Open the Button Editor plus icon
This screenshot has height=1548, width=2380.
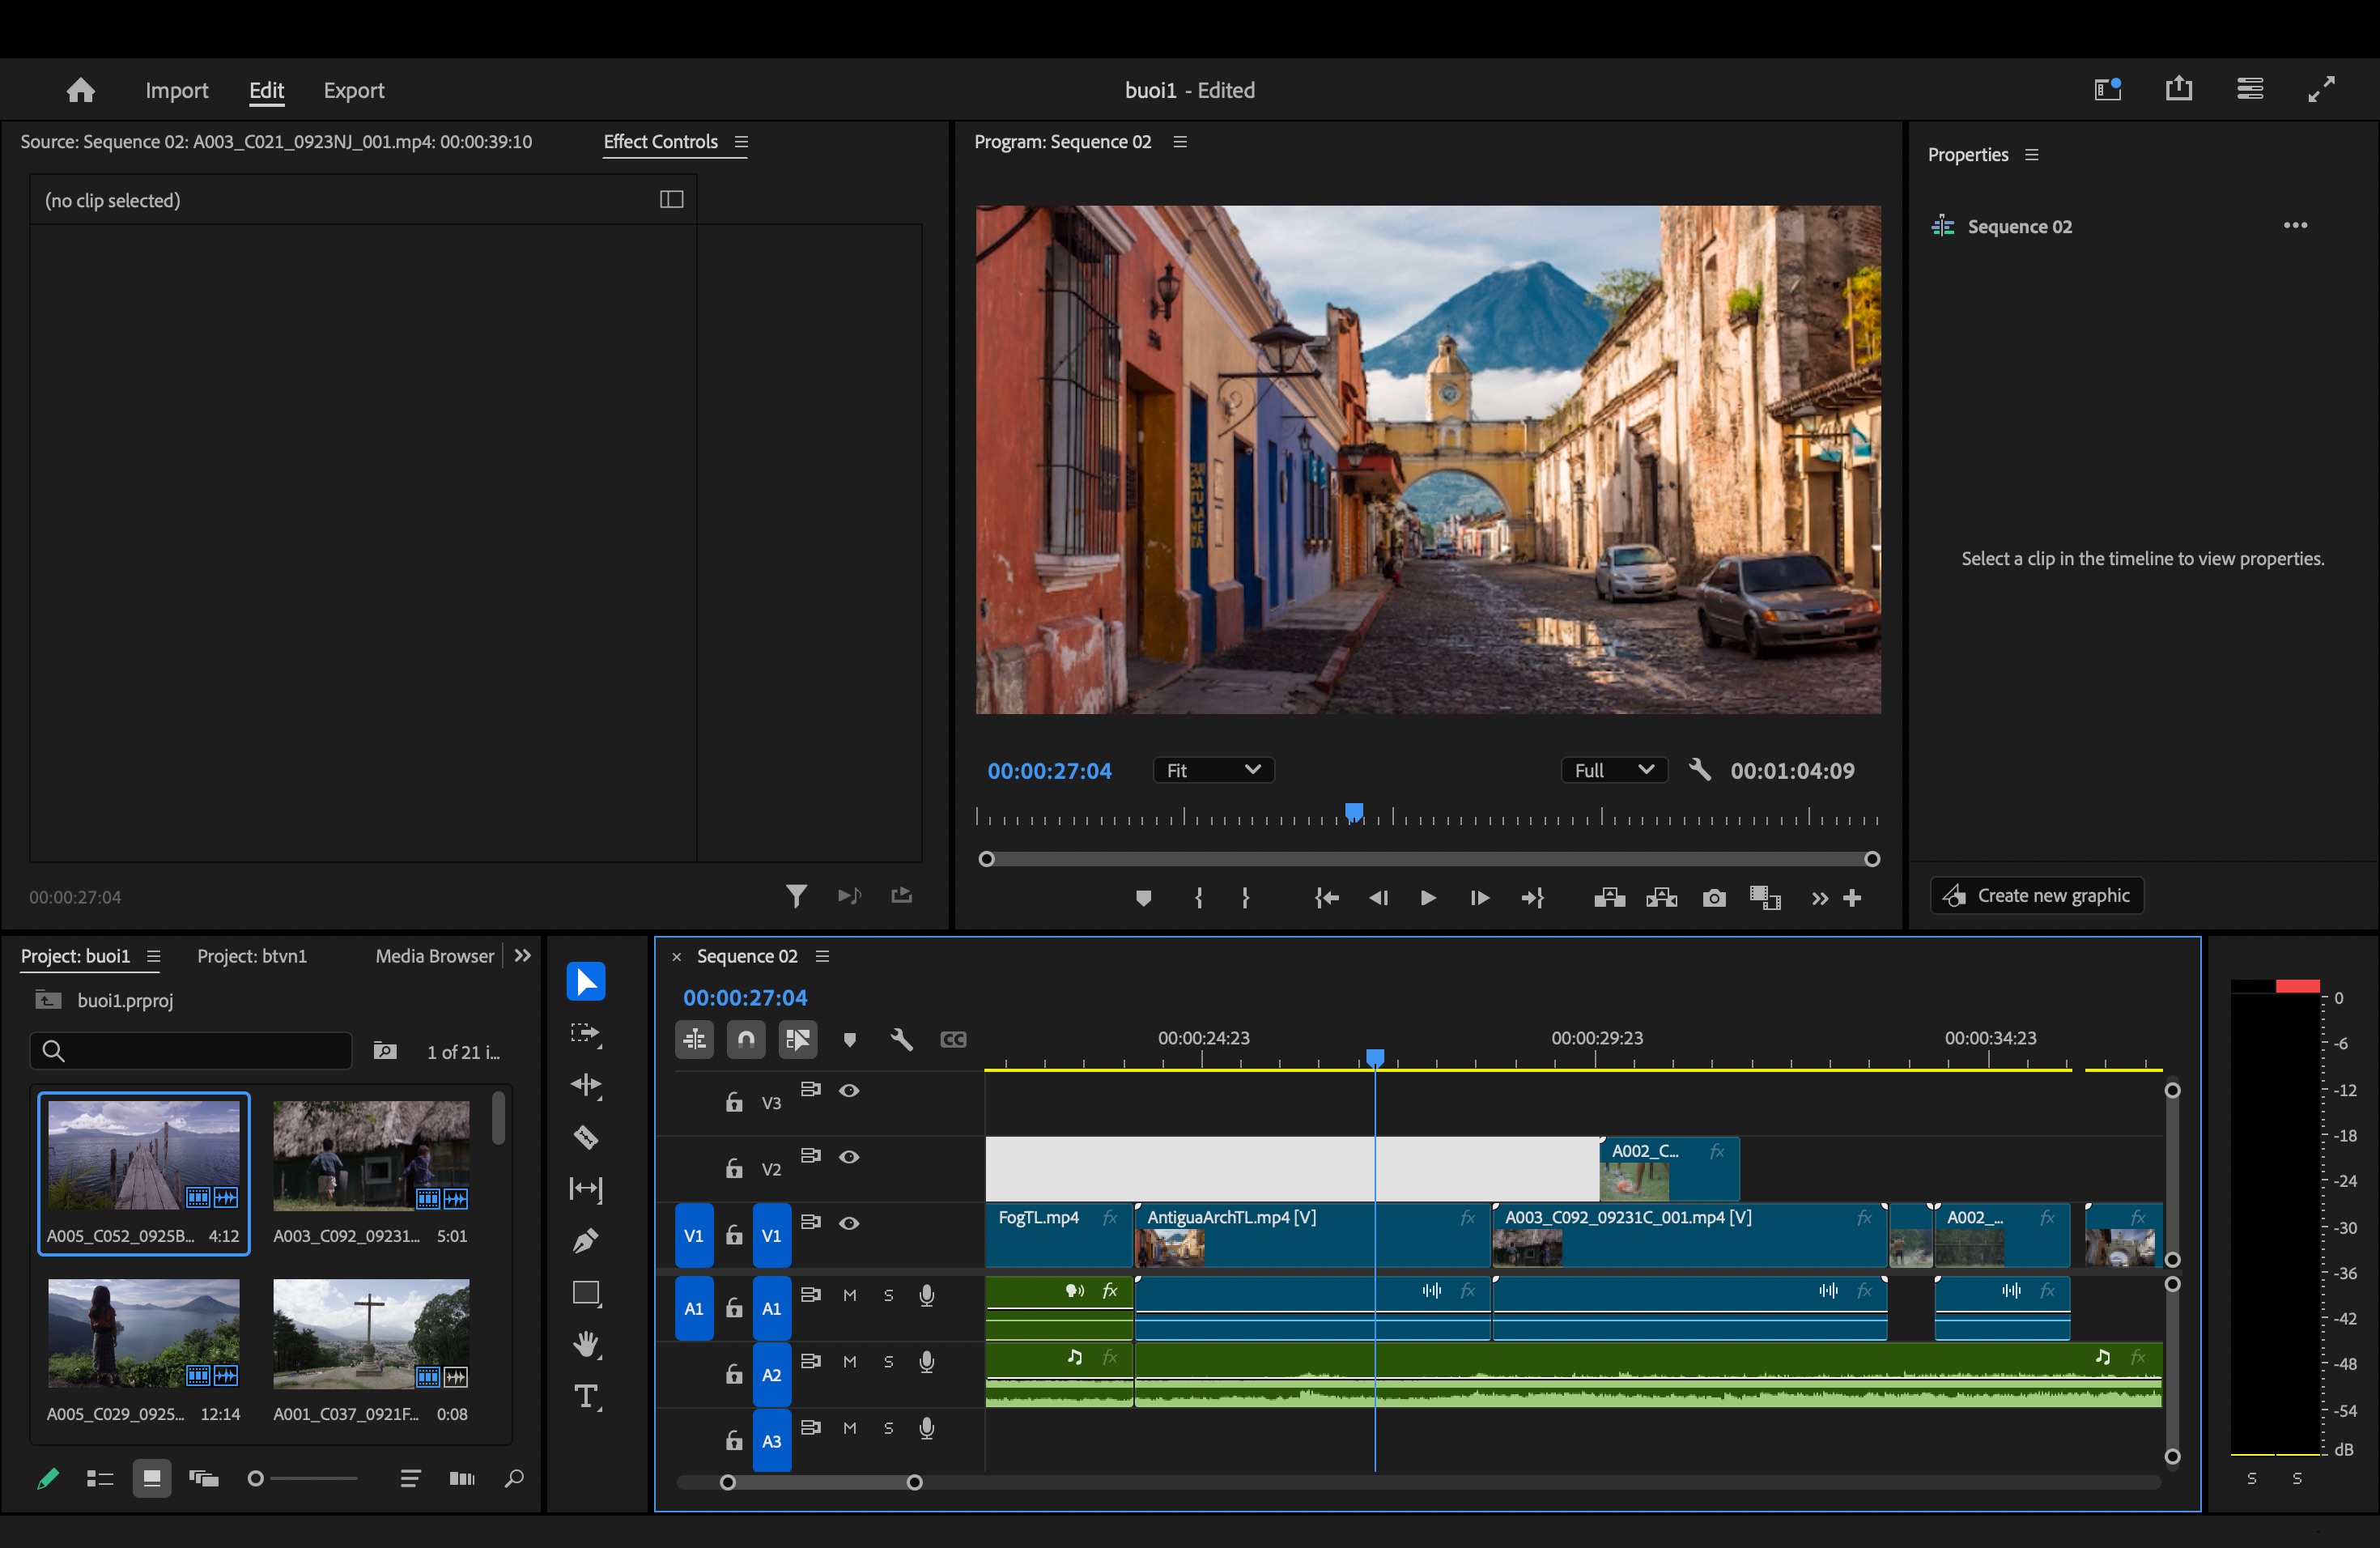tap(1852, 898)
